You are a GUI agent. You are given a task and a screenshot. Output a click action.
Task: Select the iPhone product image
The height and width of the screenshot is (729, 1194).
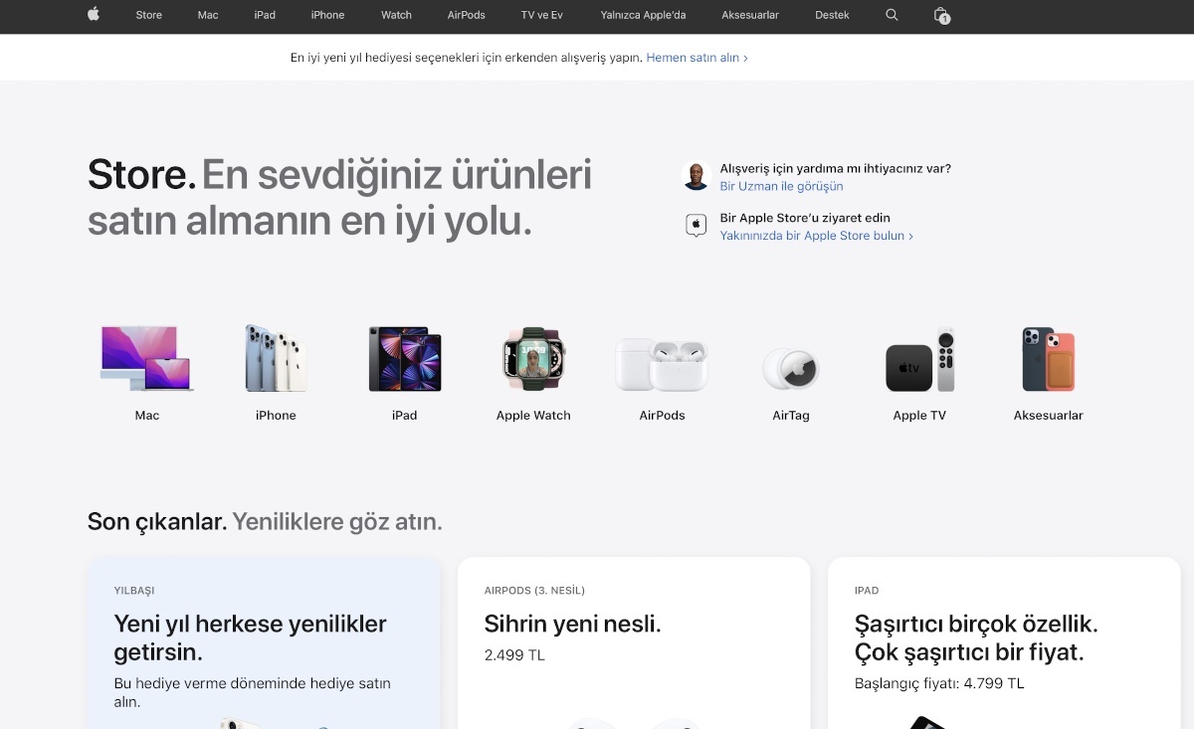point(276,358)
